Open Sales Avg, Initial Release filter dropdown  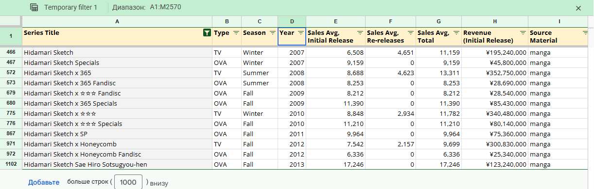pyautogui.click(x=360, y=32)
